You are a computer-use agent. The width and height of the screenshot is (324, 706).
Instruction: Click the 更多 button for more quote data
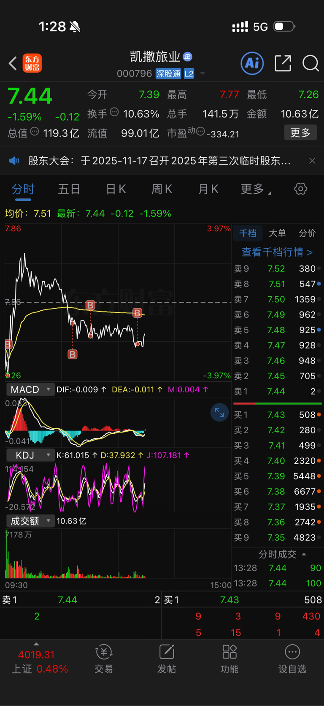300,133
